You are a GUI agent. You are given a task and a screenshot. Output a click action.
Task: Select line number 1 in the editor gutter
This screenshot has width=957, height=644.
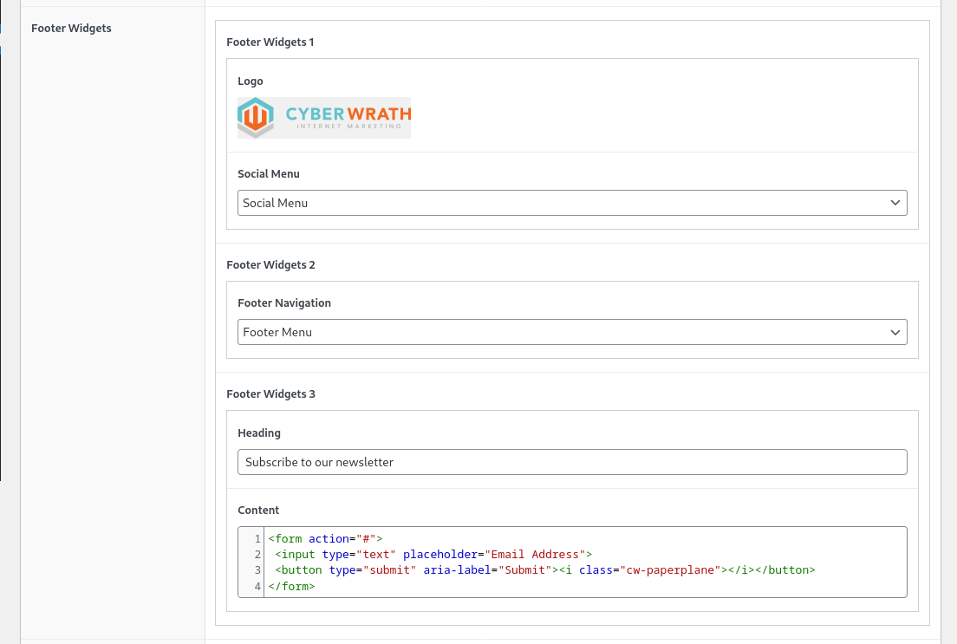[257, 538]
